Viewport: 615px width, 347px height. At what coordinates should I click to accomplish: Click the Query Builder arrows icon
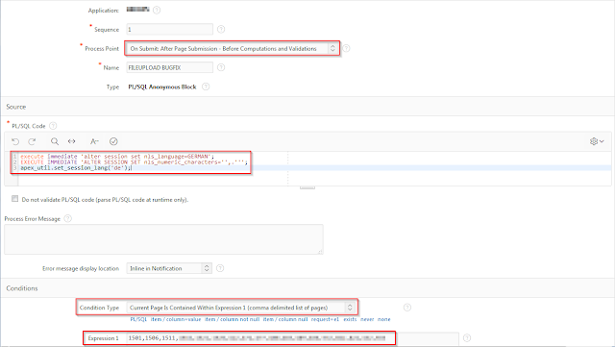(72, 141)
